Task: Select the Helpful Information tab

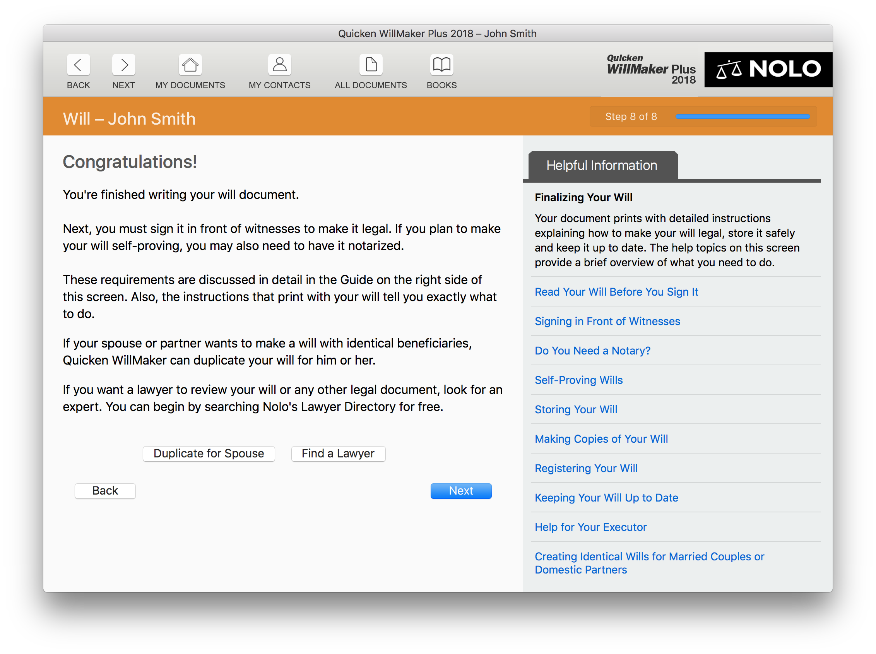Action: [602, 165]
